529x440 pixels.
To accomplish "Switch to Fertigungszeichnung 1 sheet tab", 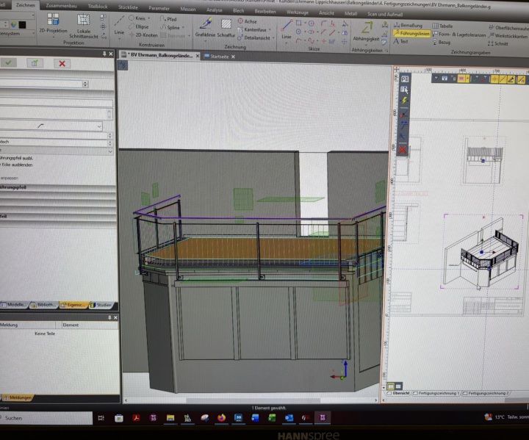I will click(x=436, y=393).
